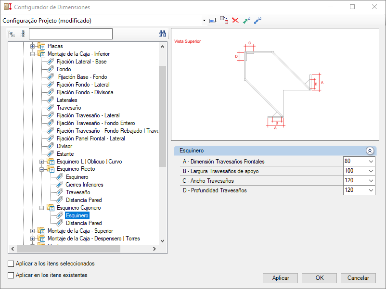Image resolution: width=386 pixels, height=289 pixels.
Task: Delete the configuration using the red X icon
Action: pyautogui.click(x=235, y=20)
